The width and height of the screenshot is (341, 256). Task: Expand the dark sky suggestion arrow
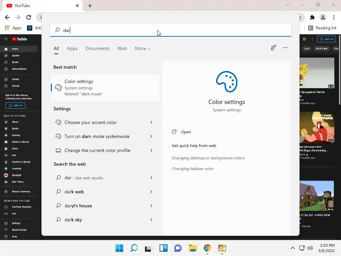152,220
